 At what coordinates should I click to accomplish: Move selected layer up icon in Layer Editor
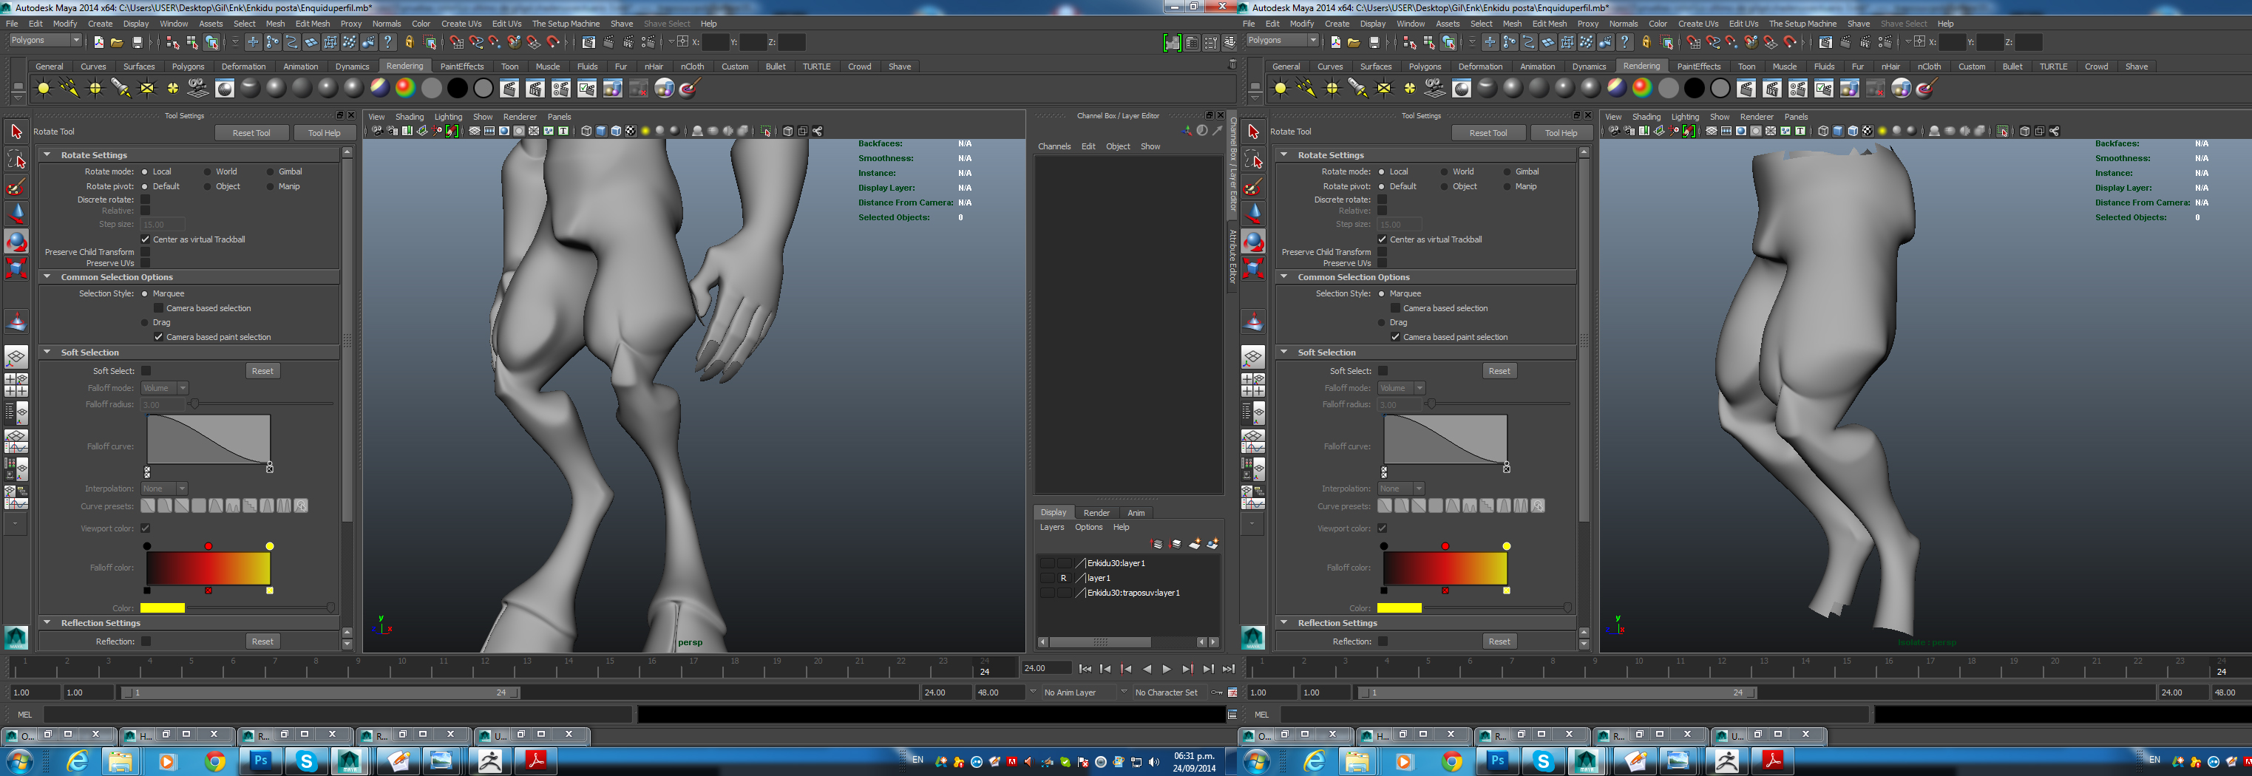point(1156,543)
